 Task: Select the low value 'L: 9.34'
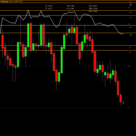point(70,9)
